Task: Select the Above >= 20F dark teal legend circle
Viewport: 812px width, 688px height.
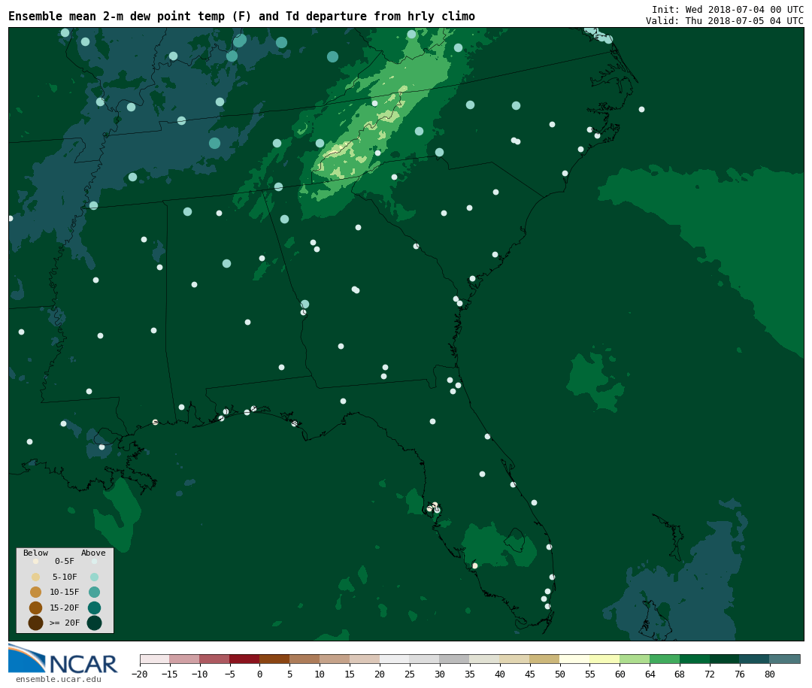Action: point(94,623)
